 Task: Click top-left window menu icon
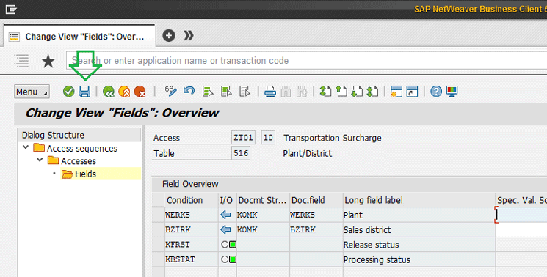click(11, 10)
